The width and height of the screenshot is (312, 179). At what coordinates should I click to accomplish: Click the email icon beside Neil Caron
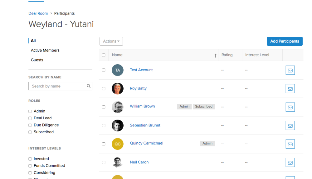290,163
